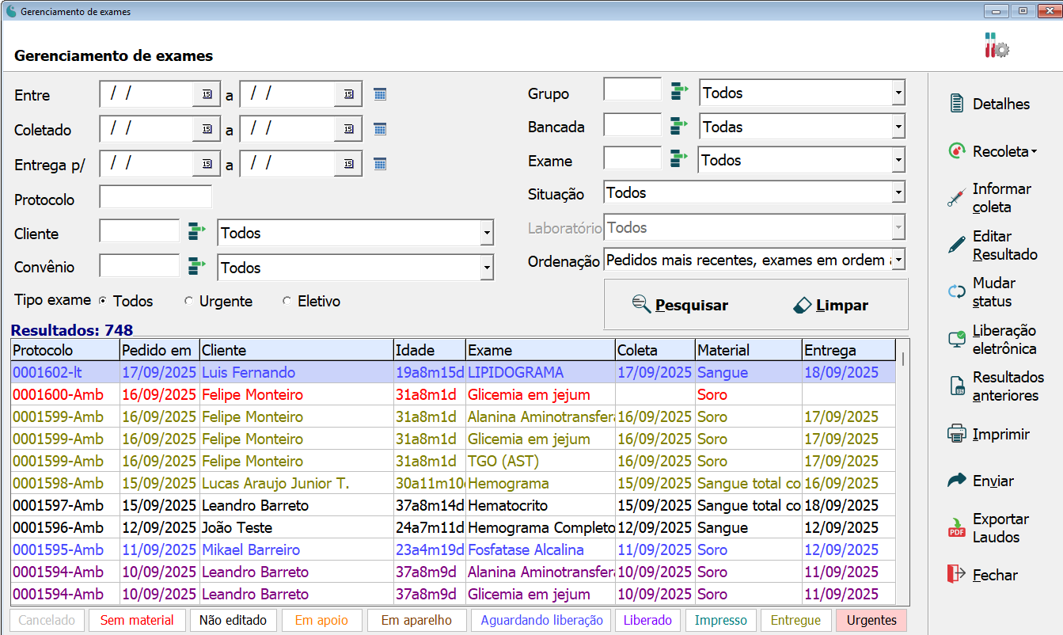Image resolution: width=1063 pixels, height=635 pixels.
Task: Click the Bancada lookup icon
Action: click(680, 125)
